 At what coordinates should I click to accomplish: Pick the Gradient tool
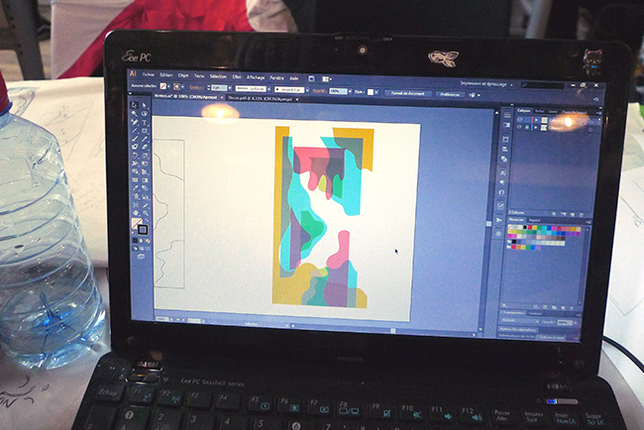point(145,180)
